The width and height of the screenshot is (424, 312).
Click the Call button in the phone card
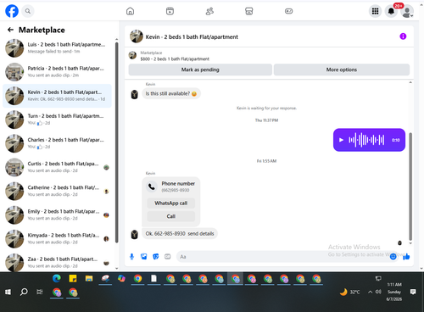[171, 216]
